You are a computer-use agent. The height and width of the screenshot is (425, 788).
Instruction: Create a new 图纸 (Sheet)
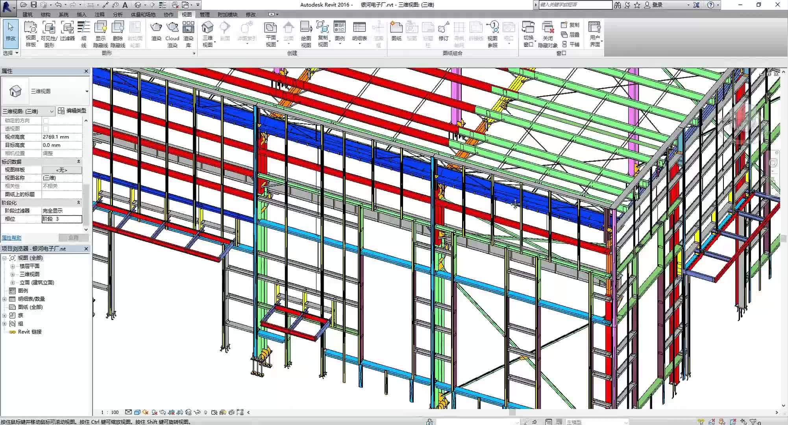point(396,28)
